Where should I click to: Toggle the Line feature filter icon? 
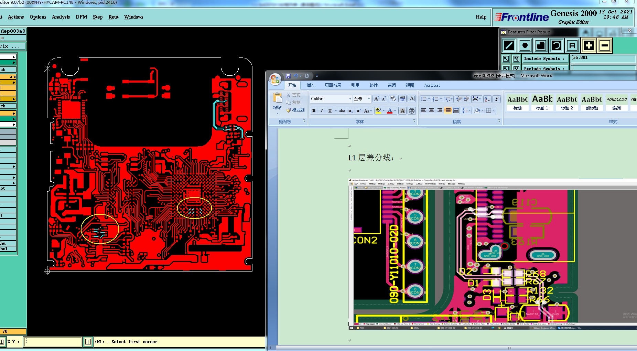pos(509,45)
